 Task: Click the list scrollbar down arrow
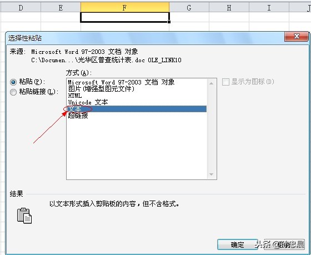(211, 174)
